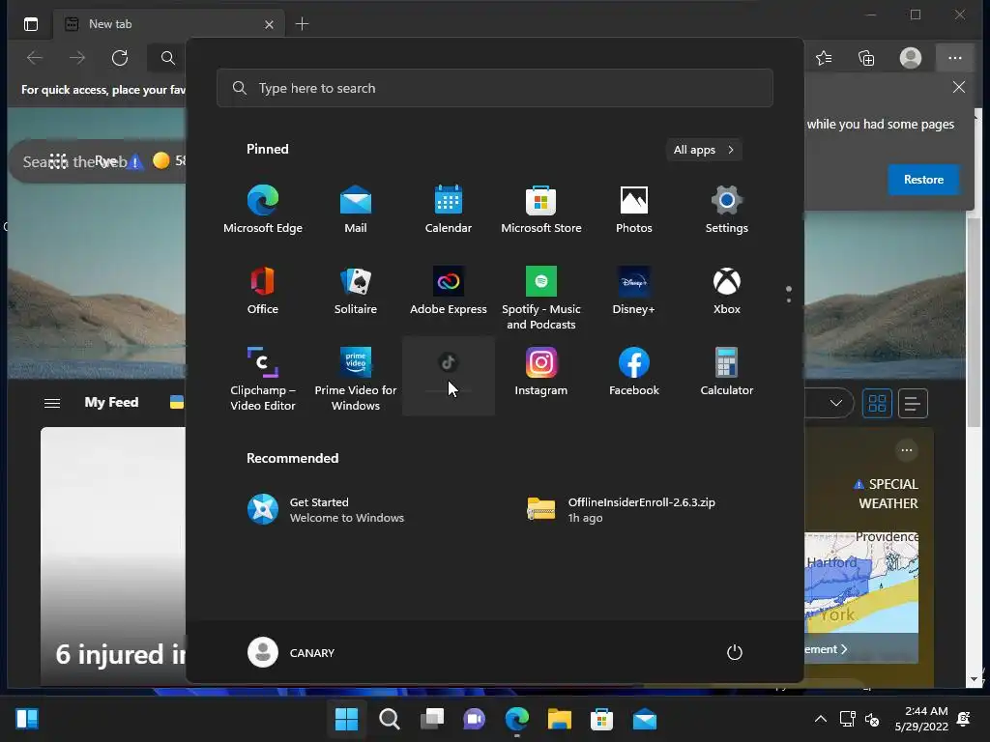Launch the Office app
The image size is (990, 742).
[263, 291]
